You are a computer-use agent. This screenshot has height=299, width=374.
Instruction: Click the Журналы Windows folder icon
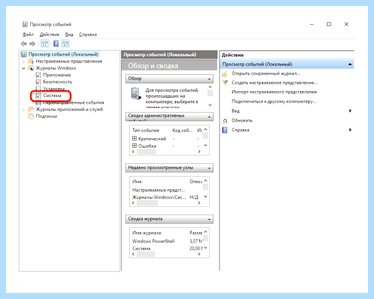click(31, 68)
